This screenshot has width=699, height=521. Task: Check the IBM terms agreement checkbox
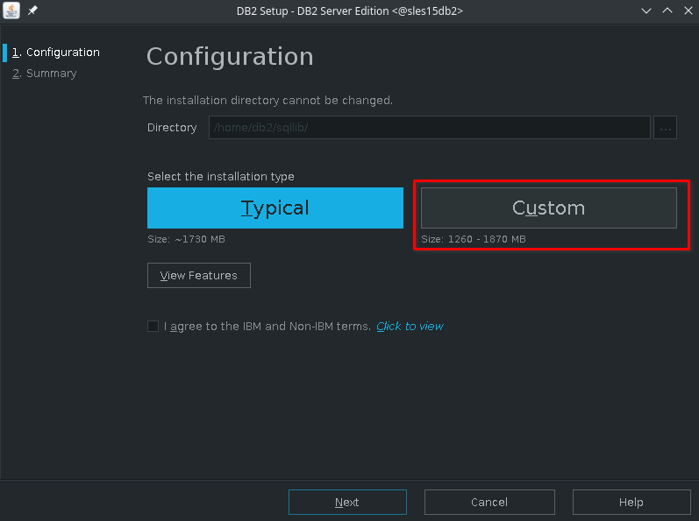point(153,326)
